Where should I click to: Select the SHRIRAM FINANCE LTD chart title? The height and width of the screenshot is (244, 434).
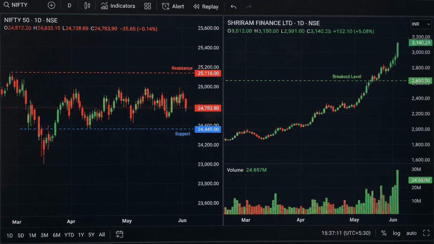click(x=273, y=23)
